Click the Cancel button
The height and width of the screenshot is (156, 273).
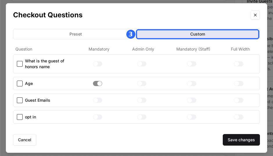coord(25,140)
